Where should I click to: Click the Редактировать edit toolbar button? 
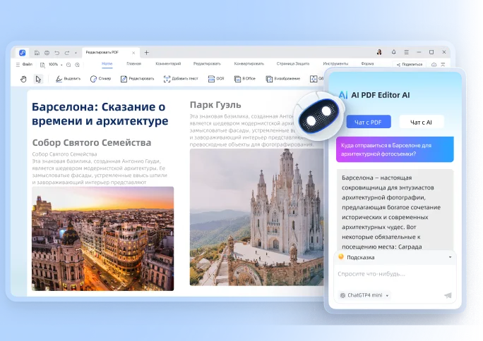[137, 79]
